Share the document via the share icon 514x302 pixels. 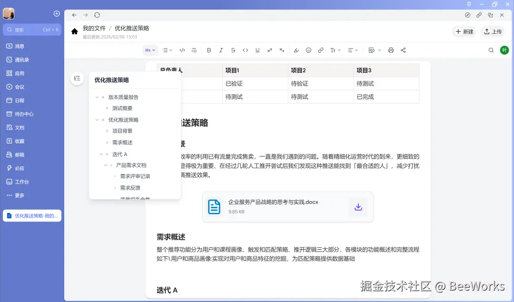[x=402, y=50]
